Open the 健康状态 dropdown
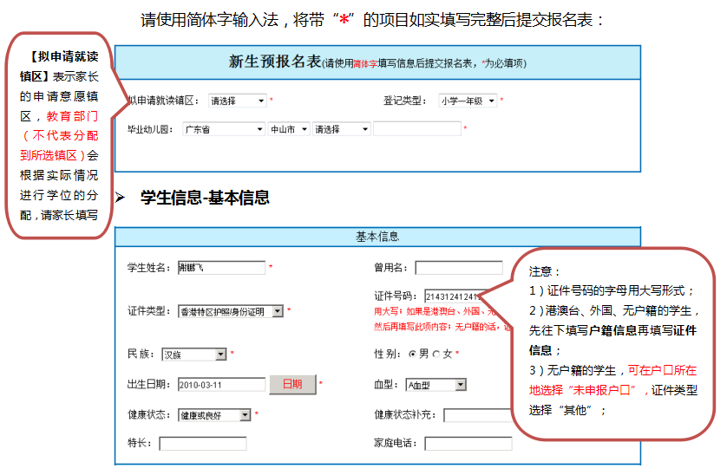Screen dimensions: 727x475 pos(214,415)
